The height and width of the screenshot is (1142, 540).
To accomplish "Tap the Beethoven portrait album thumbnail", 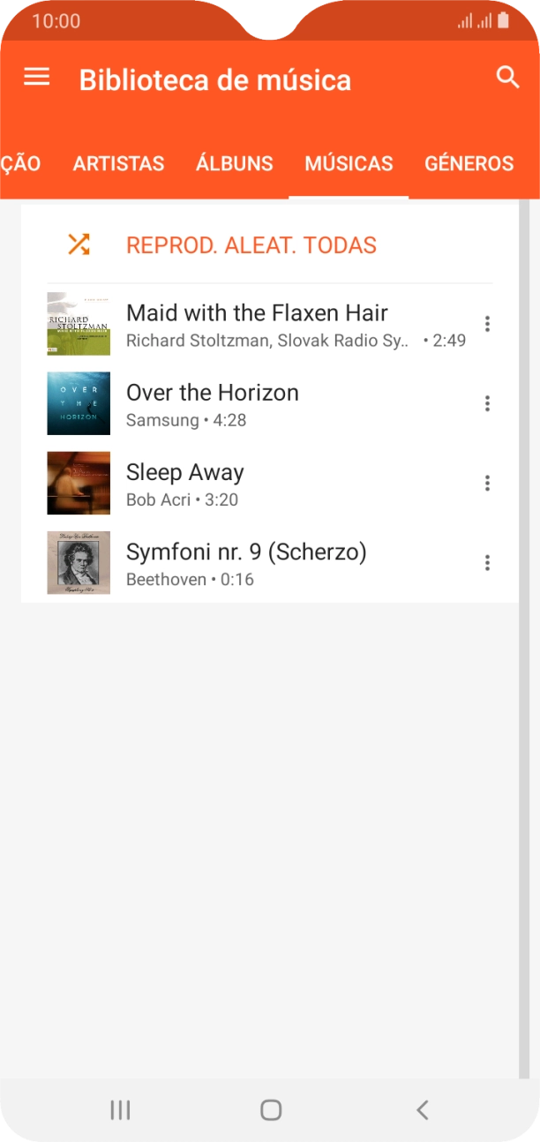I will tap(79, 562).
